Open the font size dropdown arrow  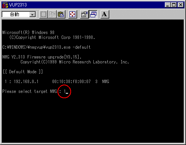[33, 14]
